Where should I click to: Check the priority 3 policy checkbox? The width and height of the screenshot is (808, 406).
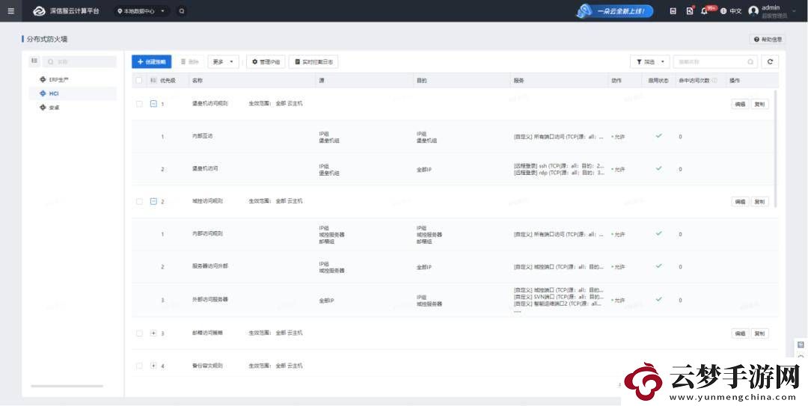[x=139, y=333]
